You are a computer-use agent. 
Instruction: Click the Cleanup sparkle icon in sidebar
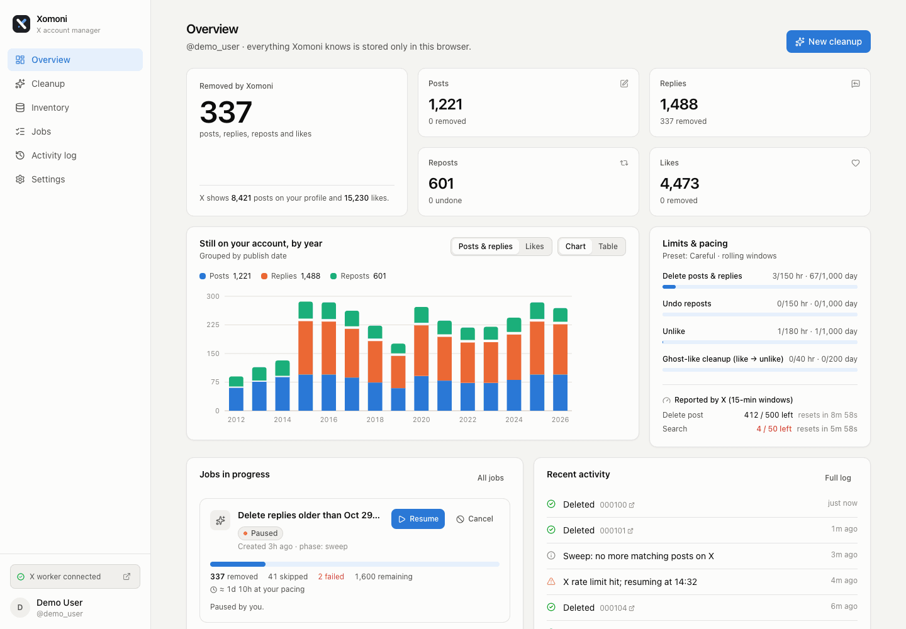20,84
